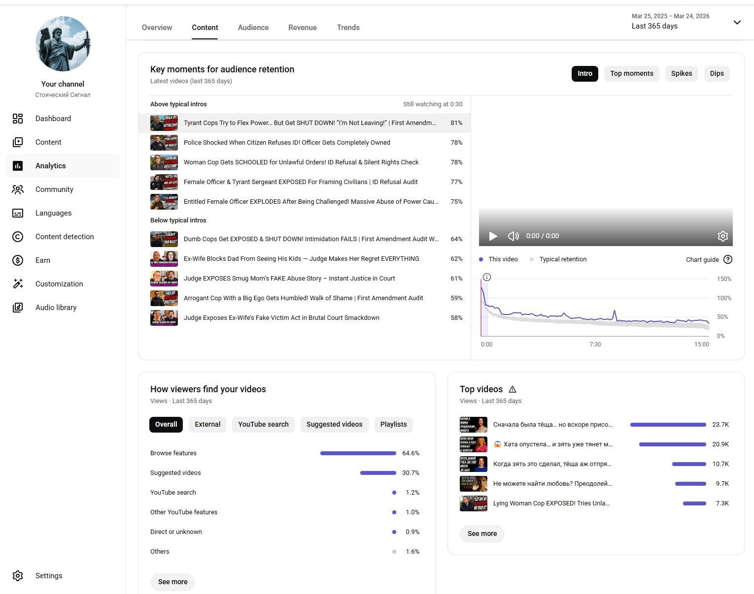Click the Community people icon
The width and height of the screenshot is (754, 594).
[18, 189]
